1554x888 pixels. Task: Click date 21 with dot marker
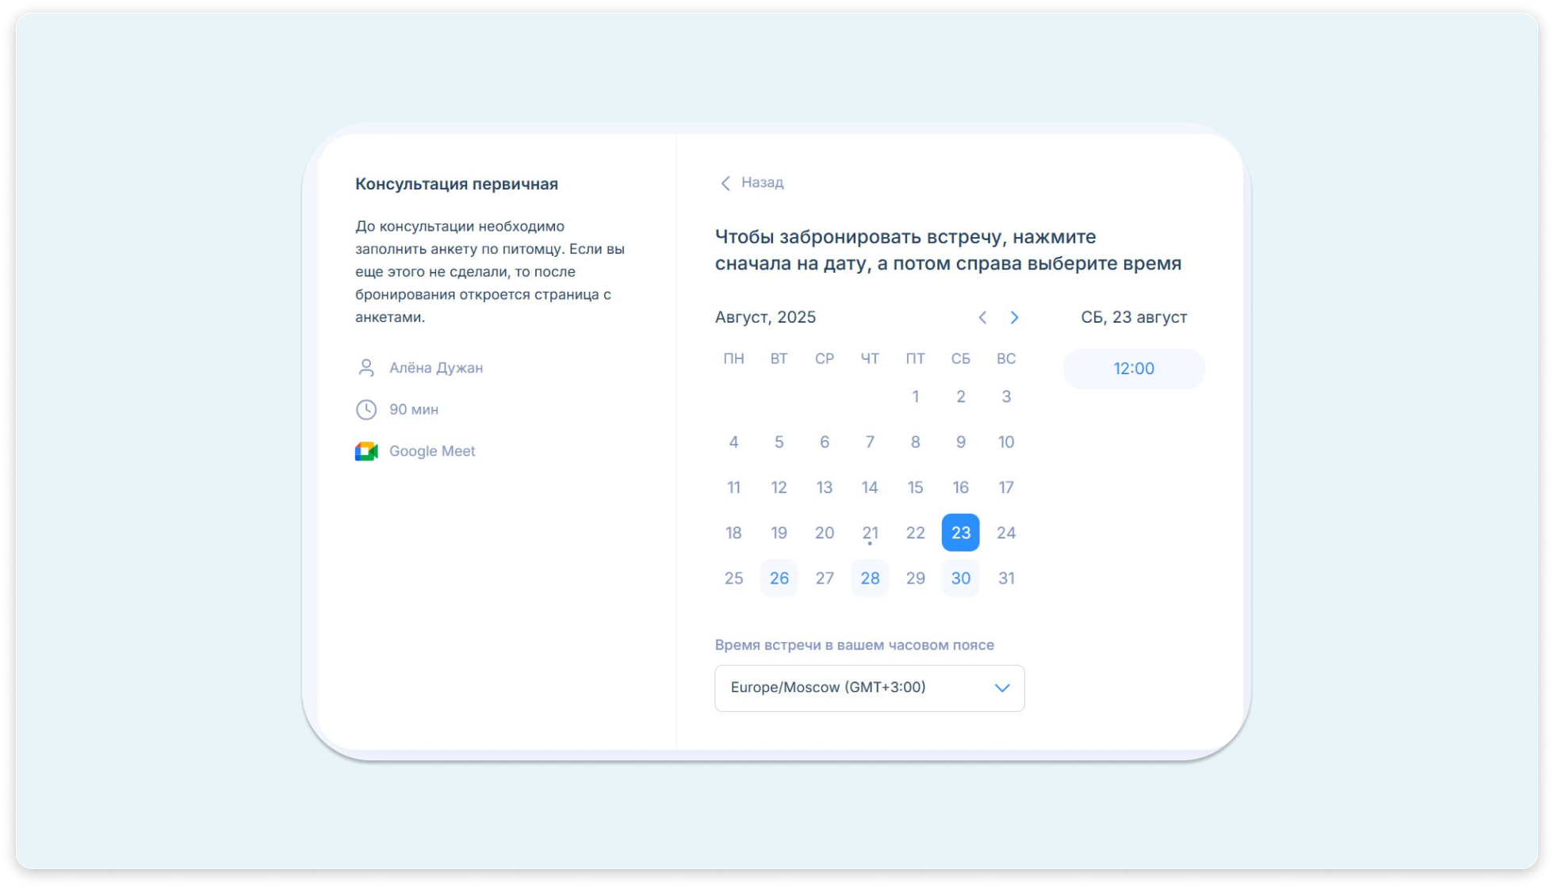pos(870,533)
